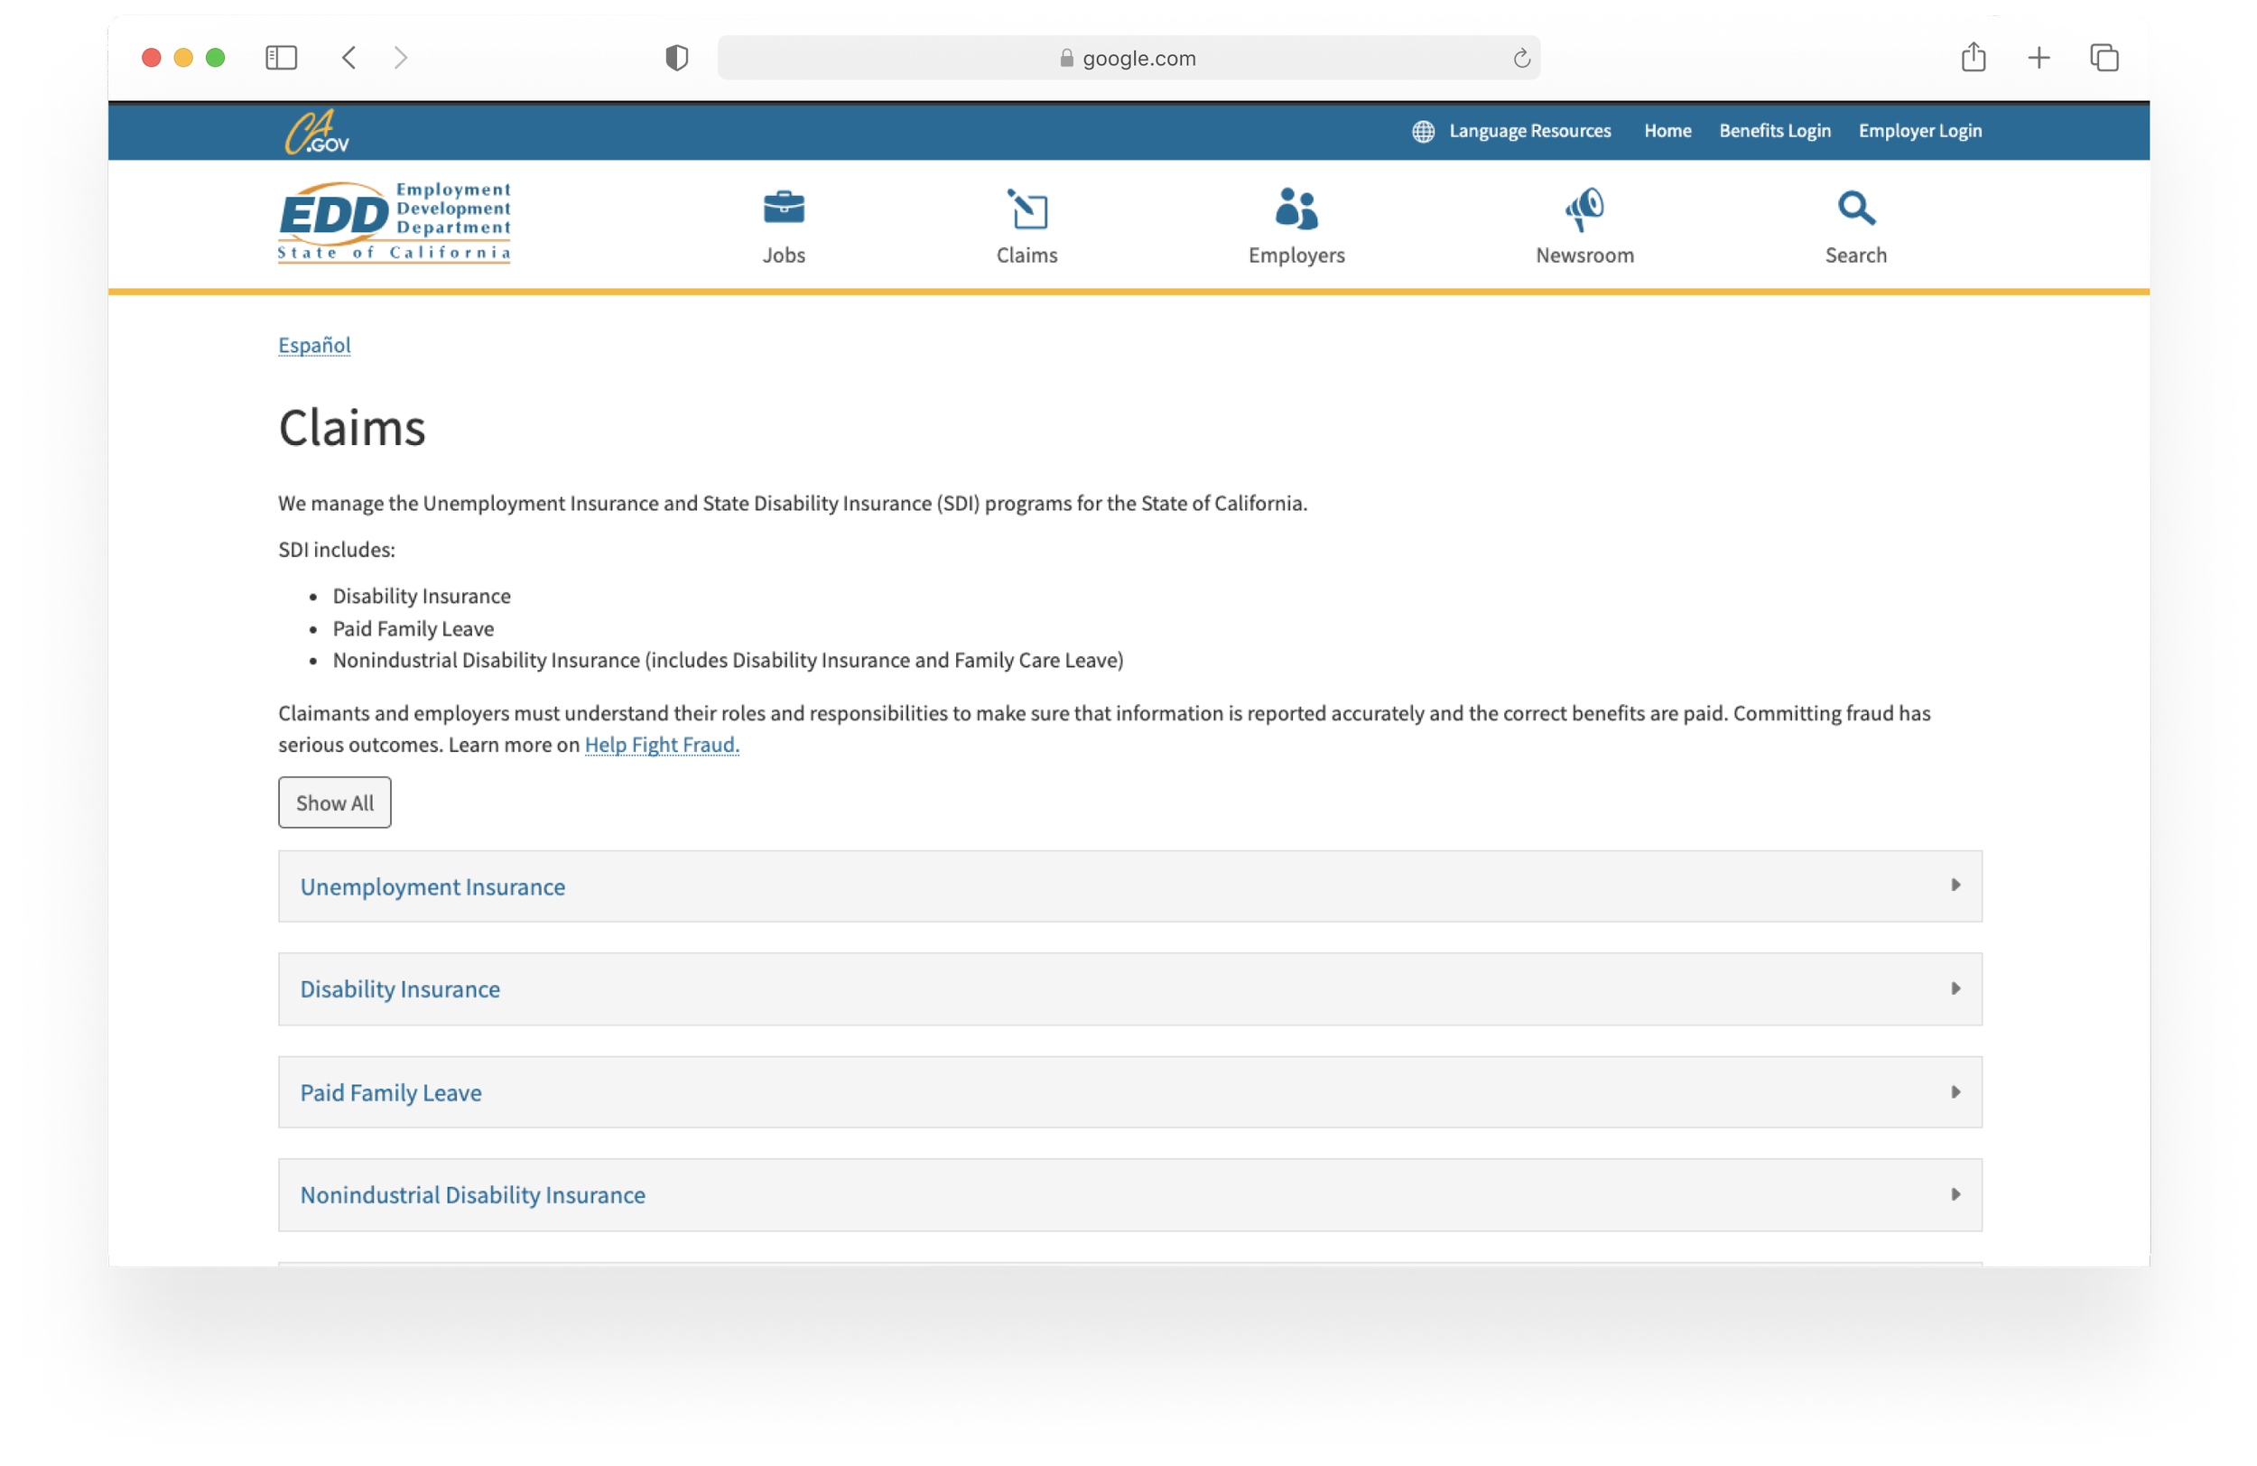Open Newsroom megaphone icon
The height and width of the screenshot is (1466, 2257).
click(x=1584, y=209)
